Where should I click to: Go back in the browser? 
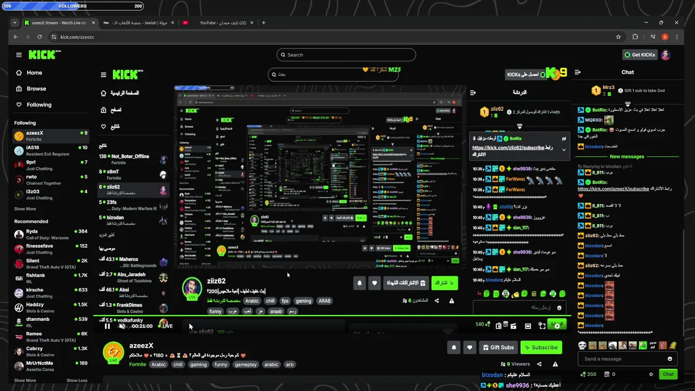16,37
